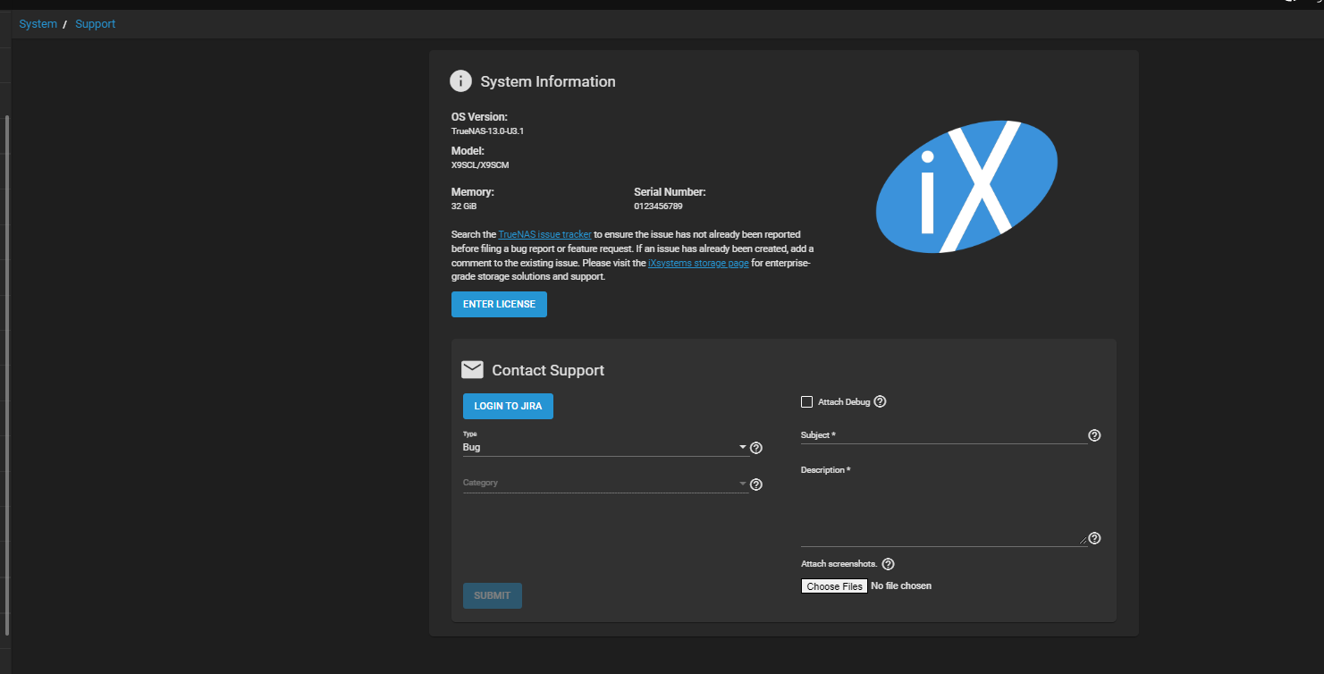1324x674 pixels.
Task: Expand the Category dropdown
Action: 605,484
